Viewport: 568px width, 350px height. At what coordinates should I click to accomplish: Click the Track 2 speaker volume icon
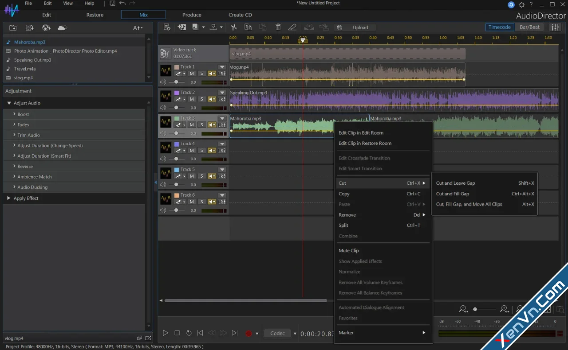click(163, 108)
